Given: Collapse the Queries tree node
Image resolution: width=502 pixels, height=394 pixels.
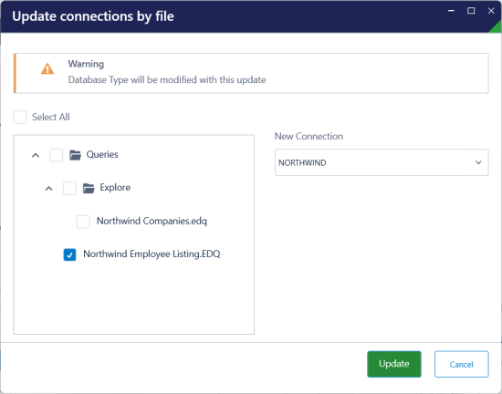Looking at the screenshot, I should coord(36,155).
